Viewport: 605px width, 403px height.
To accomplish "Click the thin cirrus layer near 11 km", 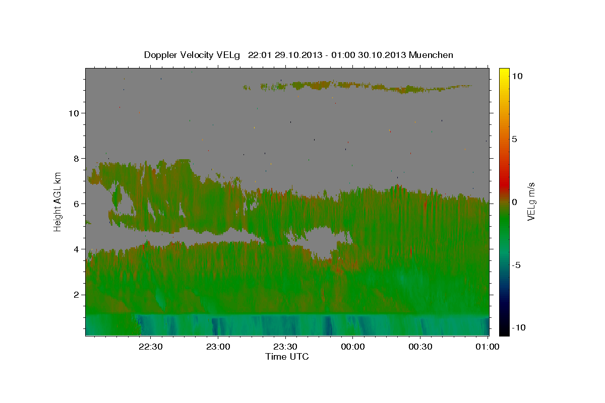I will (358, 87).
